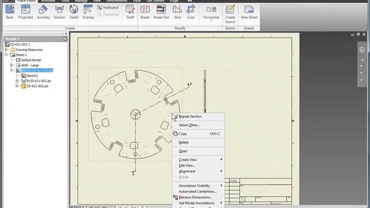Select the Slice tool

[x=177, y=12]
